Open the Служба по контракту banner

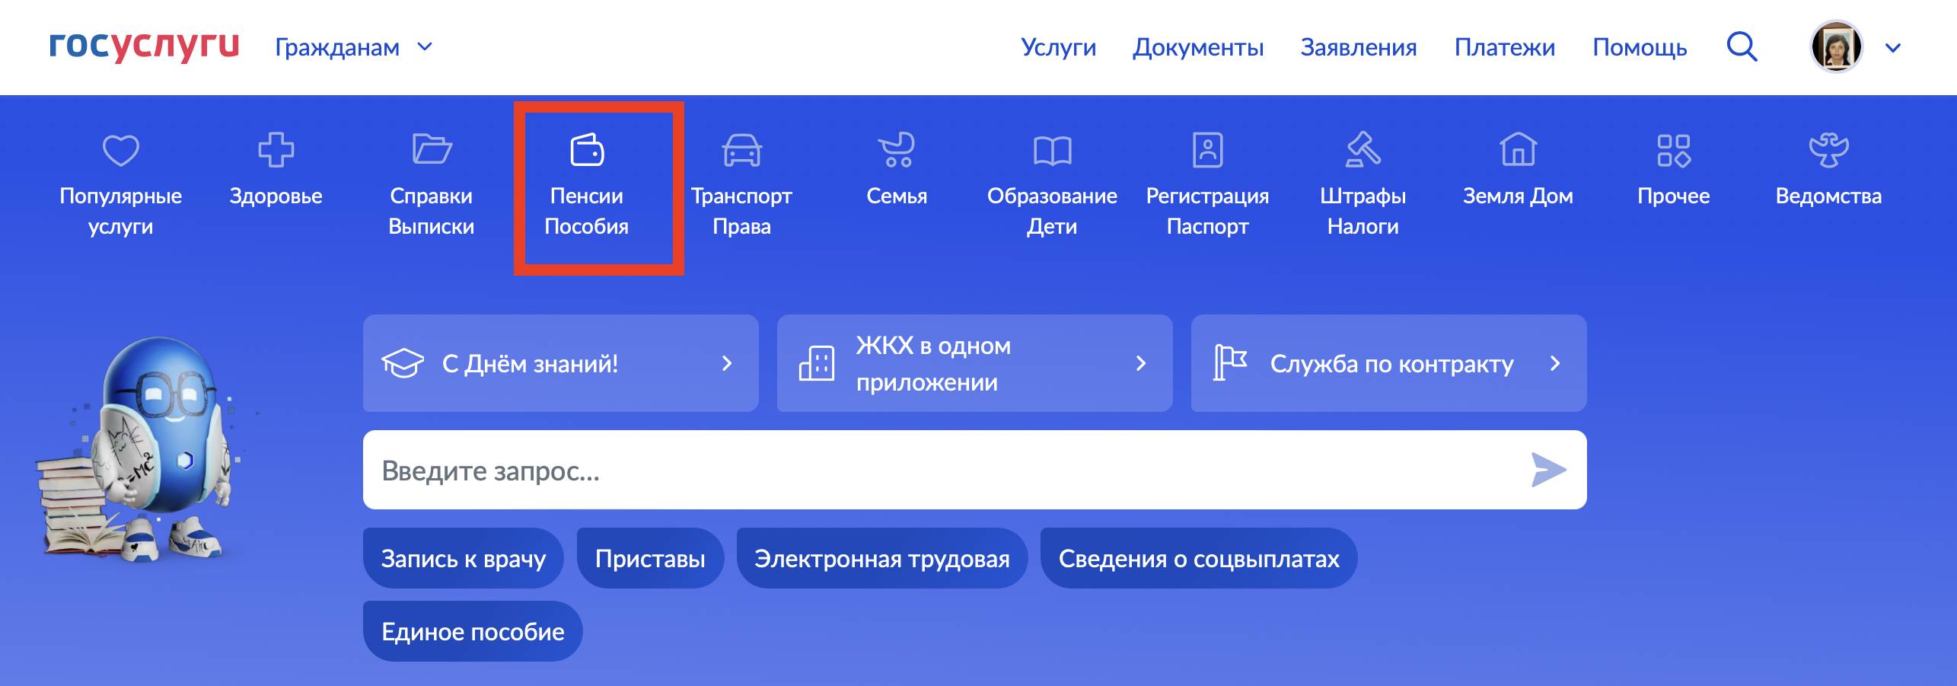[x=1388, y=363]
